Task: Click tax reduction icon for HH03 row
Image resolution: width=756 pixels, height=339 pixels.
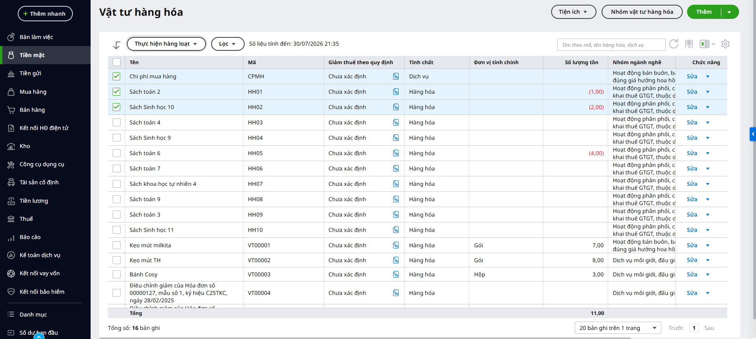Action: [x=396, y=122]
